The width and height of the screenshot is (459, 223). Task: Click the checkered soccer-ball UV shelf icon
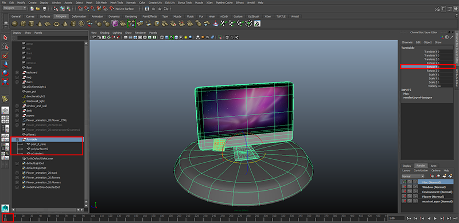pos(248,24)
